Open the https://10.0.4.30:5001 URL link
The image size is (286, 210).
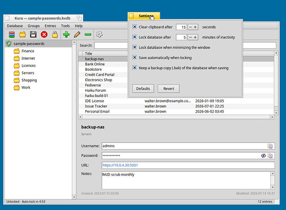pos(120,165)
